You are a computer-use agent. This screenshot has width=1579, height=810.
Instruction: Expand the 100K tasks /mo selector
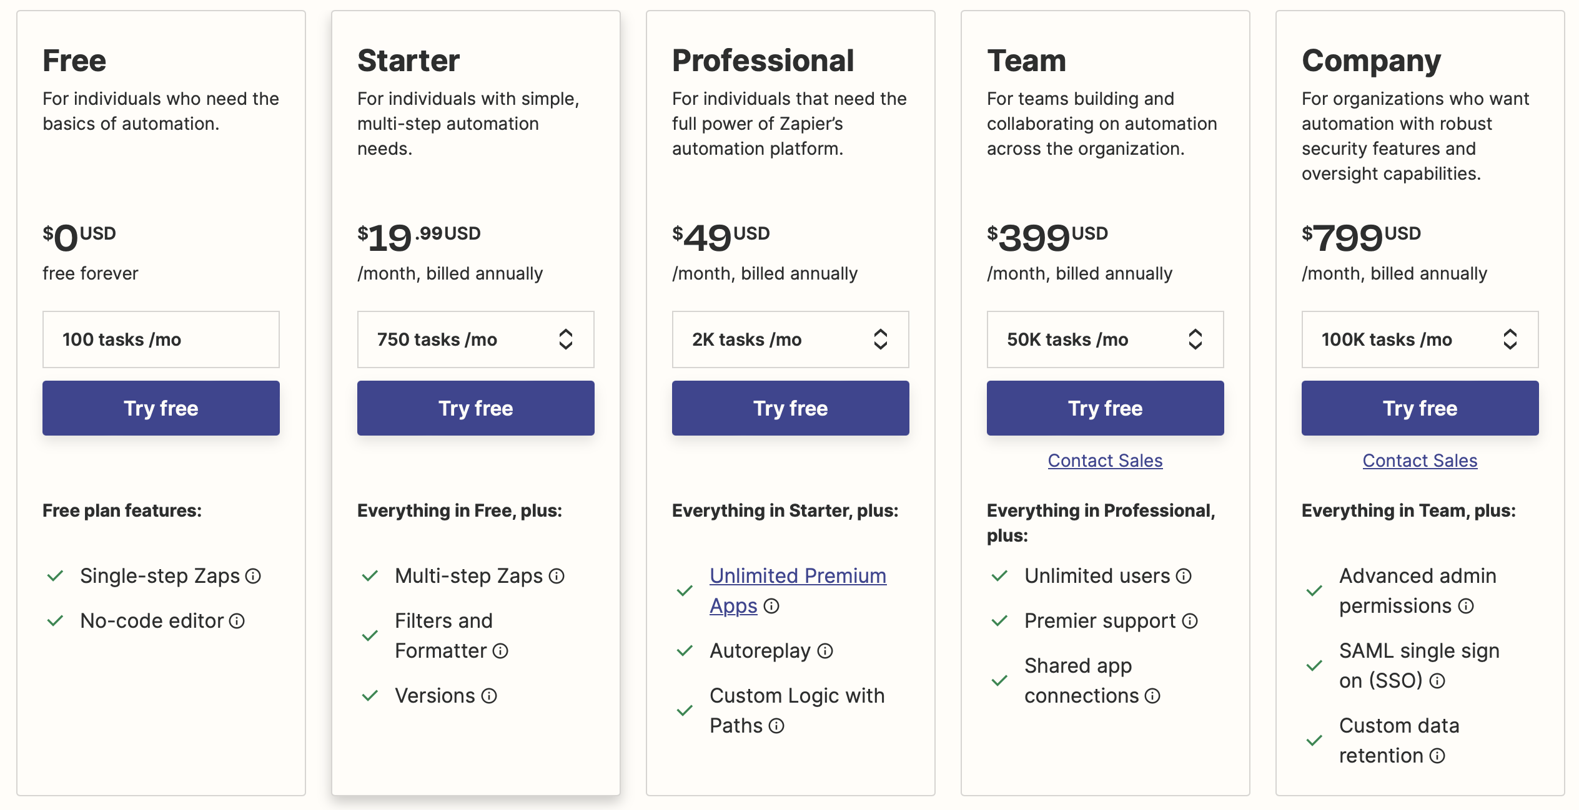click(1420, 339)
